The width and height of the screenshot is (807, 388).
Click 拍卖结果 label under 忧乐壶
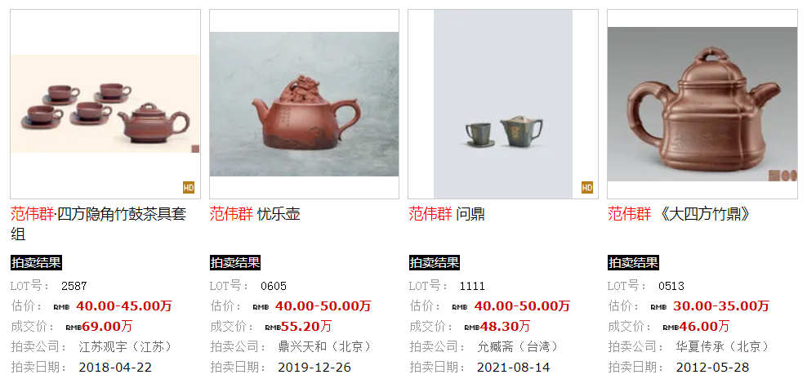click(x=235, y=262)
